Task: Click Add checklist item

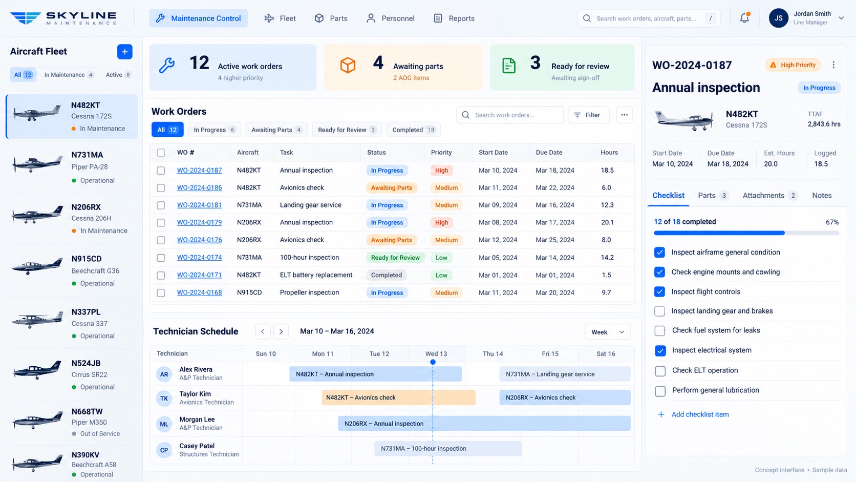Action: (x=700, y=414)
